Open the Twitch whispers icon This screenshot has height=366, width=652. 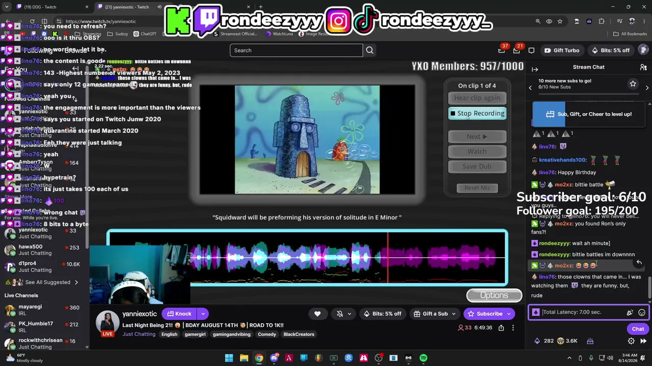click(531, 50)
